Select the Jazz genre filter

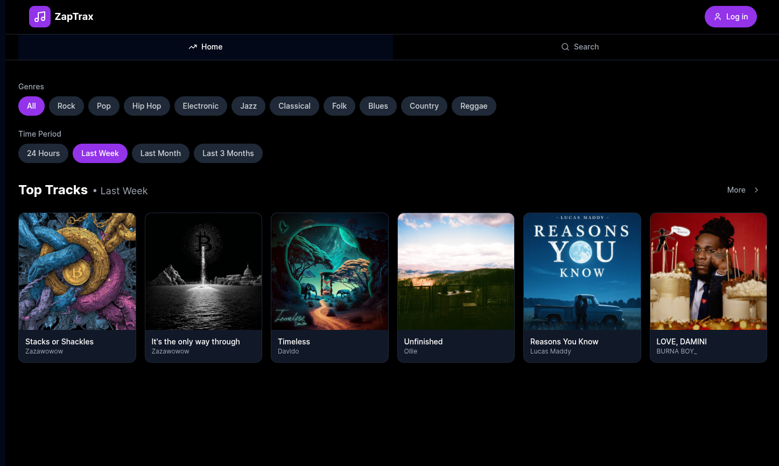point(248,106)
